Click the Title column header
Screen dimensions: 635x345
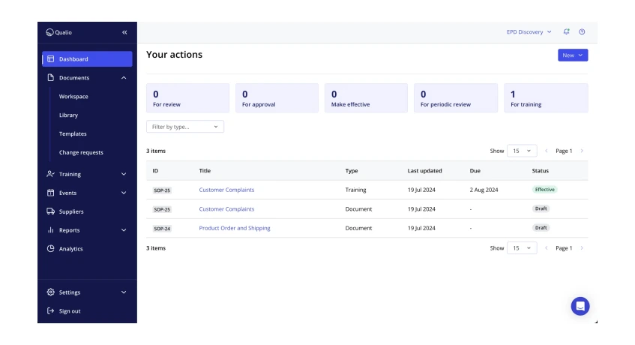click(x=205, y=170)
